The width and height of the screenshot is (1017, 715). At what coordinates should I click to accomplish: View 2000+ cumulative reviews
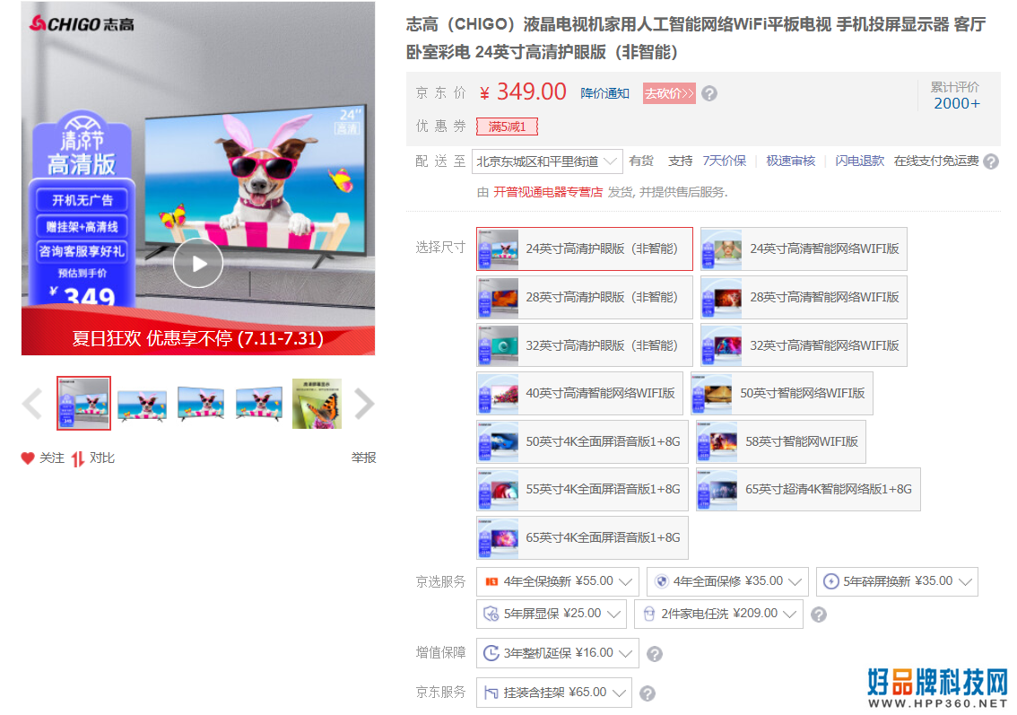point(957,104)
